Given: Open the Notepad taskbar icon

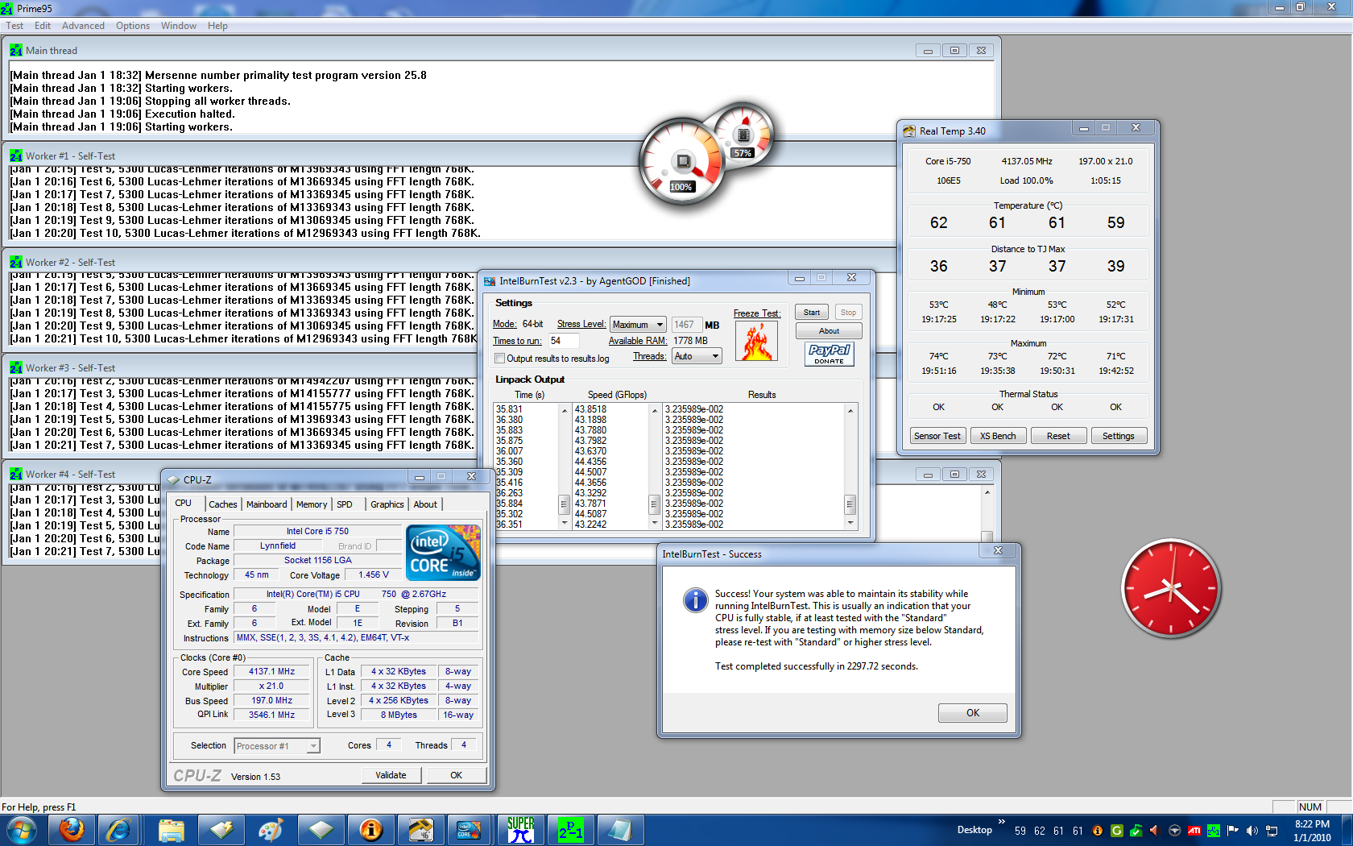Looking at the screenshot, I should pos(621,830).
